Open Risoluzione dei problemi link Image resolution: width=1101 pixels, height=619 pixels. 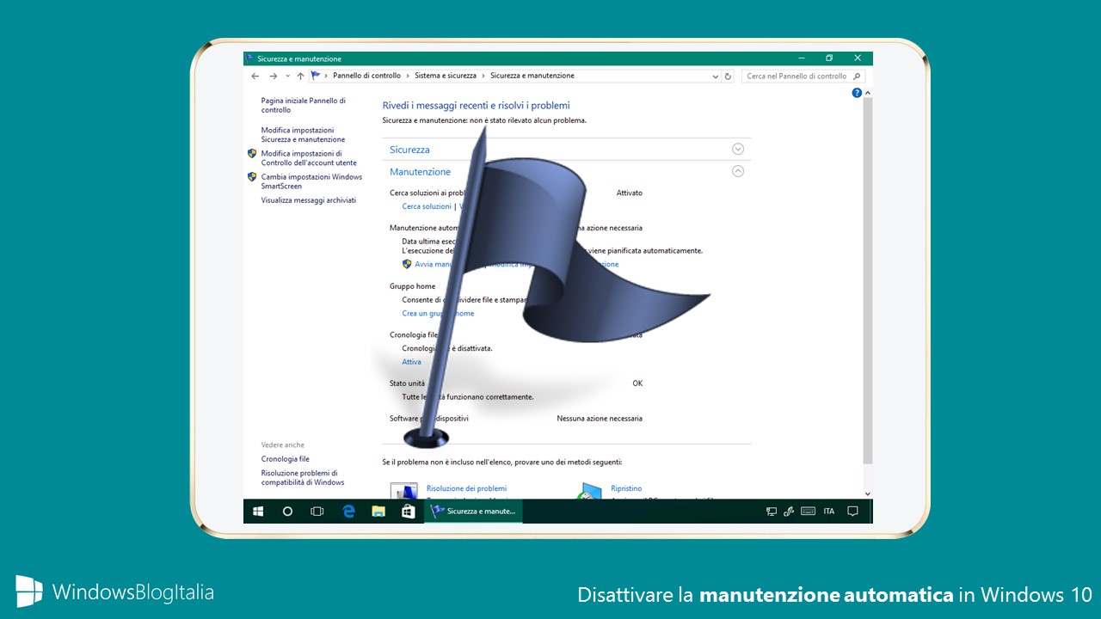[466, 488]
